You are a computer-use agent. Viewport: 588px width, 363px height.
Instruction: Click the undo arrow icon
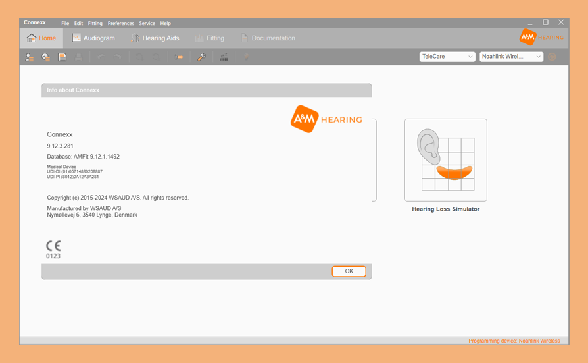[x=101, y=57]
